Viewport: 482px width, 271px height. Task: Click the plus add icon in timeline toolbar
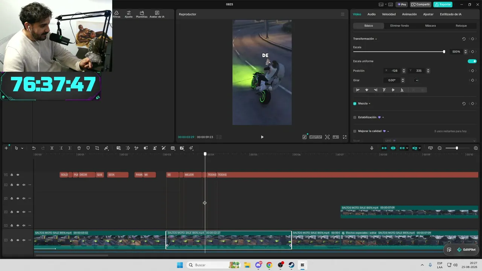click(6, 148)
